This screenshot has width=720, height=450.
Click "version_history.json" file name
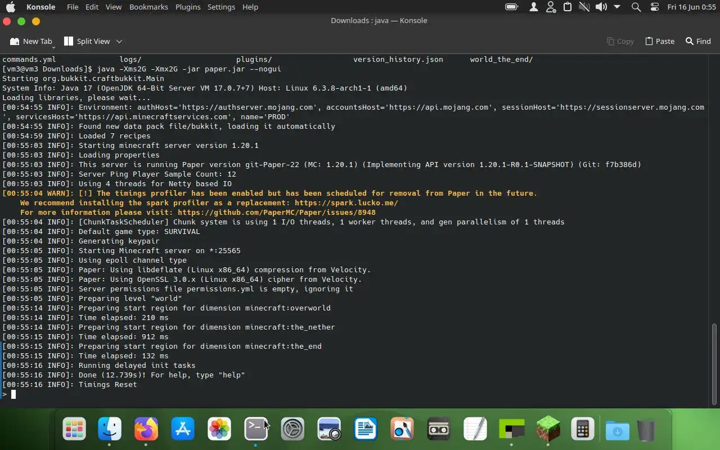click(398, 60)
